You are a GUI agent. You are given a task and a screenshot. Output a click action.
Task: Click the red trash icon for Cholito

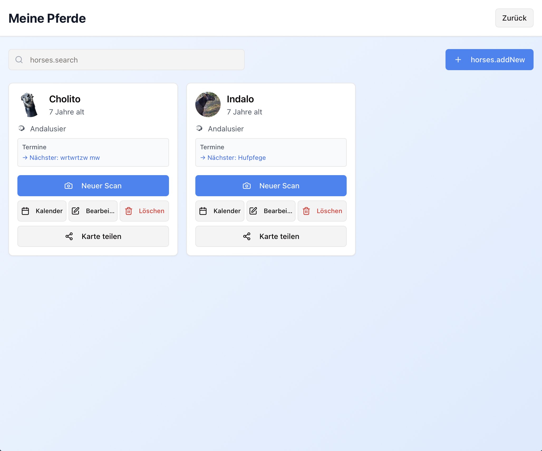coord(129,211)
